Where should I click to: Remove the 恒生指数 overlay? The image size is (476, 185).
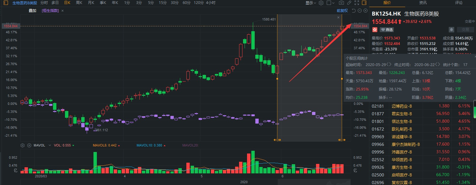tap(63, 11)
